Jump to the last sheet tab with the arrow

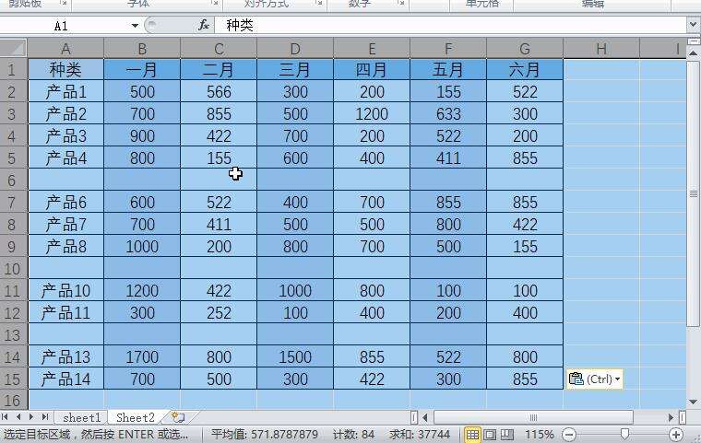coord(44,417)
